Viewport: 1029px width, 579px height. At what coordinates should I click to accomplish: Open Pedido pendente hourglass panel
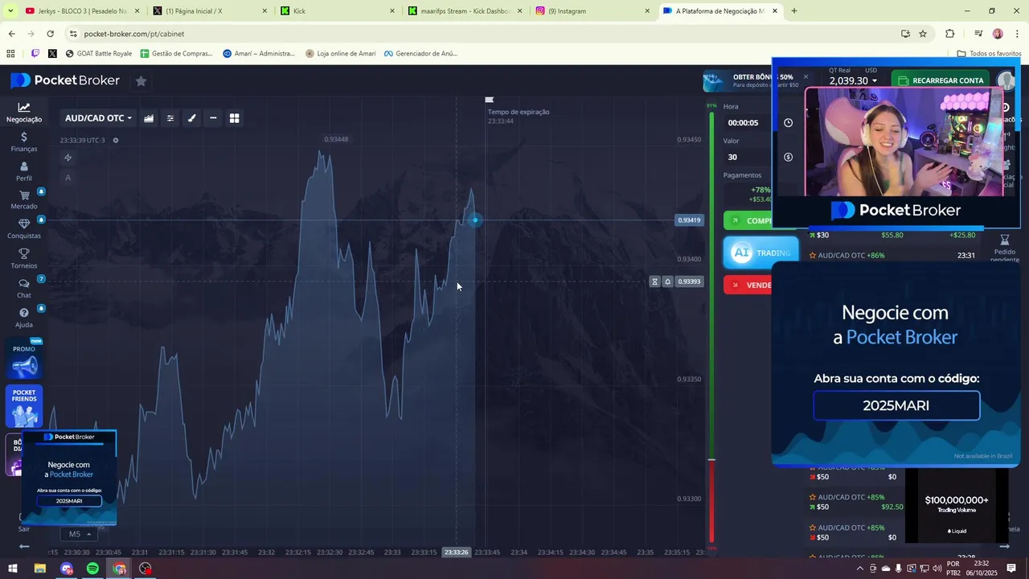coord(1004,248)
